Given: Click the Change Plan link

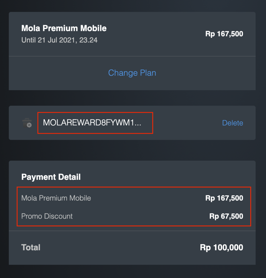Looking at the screenshot, I should click(x=132, y=73).
